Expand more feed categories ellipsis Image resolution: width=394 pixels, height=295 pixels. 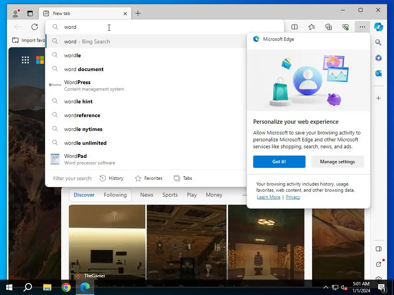point(244,195)
